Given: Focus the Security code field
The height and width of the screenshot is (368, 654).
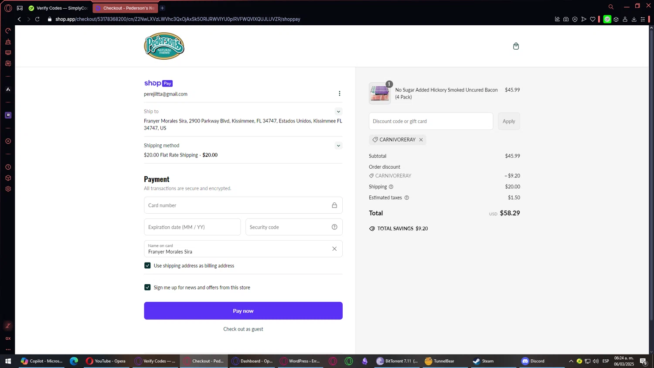Looking at the screenshot, I should point(294,227).
